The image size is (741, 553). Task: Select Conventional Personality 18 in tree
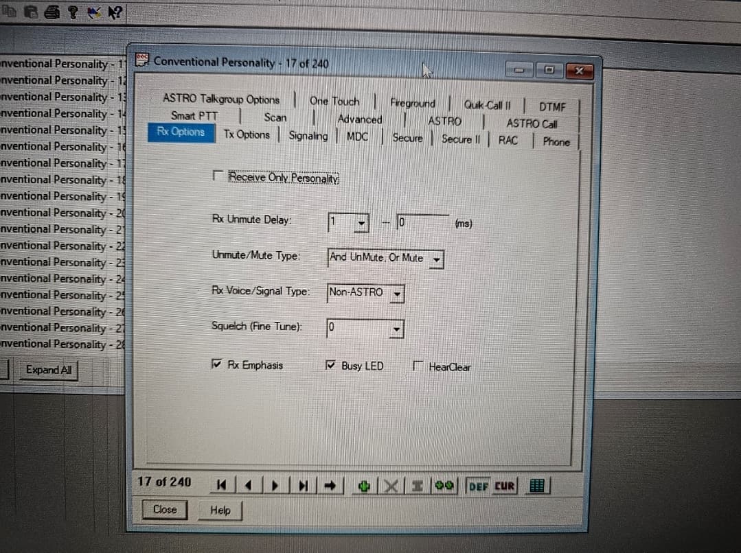[x=62, y=180]
